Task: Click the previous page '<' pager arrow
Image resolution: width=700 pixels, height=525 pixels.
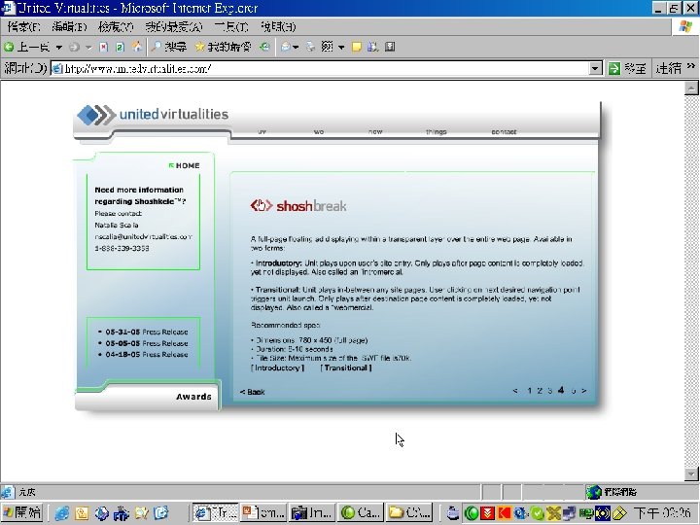Action: point(515,391)
